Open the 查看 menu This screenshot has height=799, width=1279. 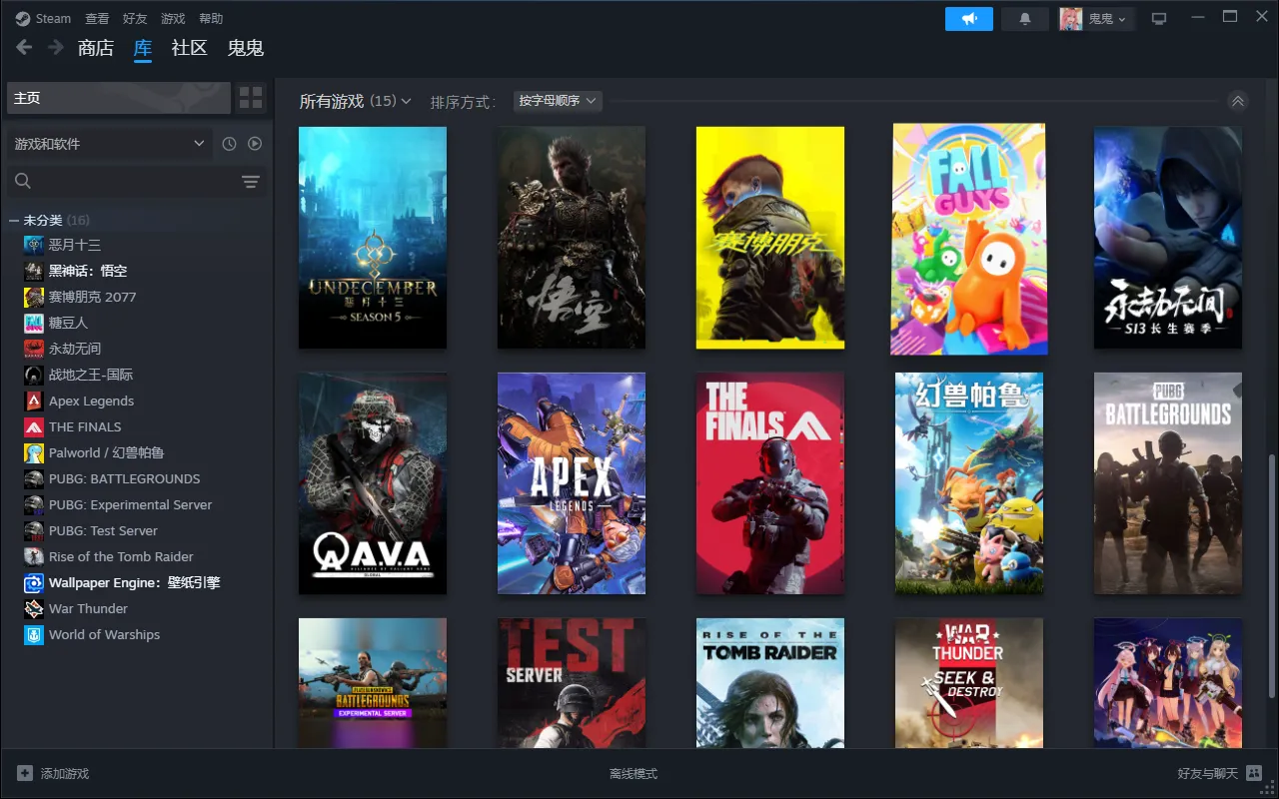97,19
